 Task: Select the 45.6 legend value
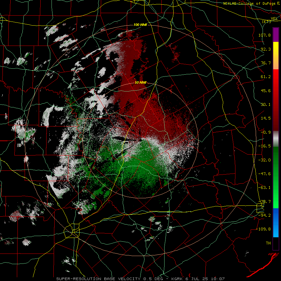point(266,91)
